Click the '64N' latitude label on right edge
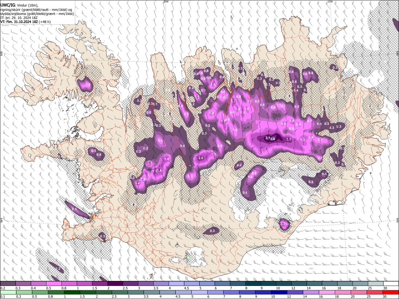 coord(397,220)
